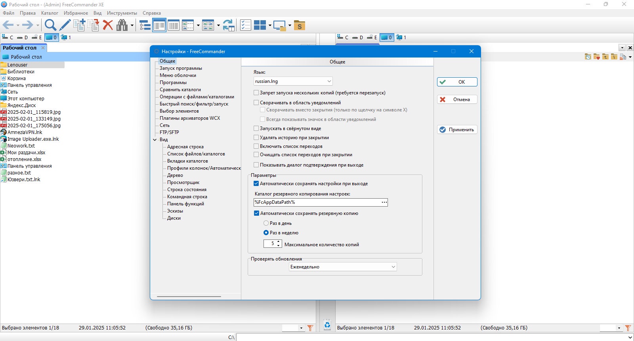This screenshot has width=634, height=341.
Task: Click the "Применить" button
Action: (x=457, y=130)
